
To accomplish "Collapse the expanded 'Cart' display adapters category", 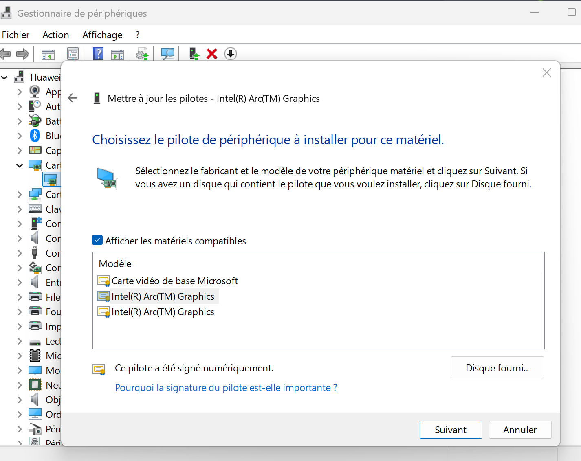I will point(20,165).
